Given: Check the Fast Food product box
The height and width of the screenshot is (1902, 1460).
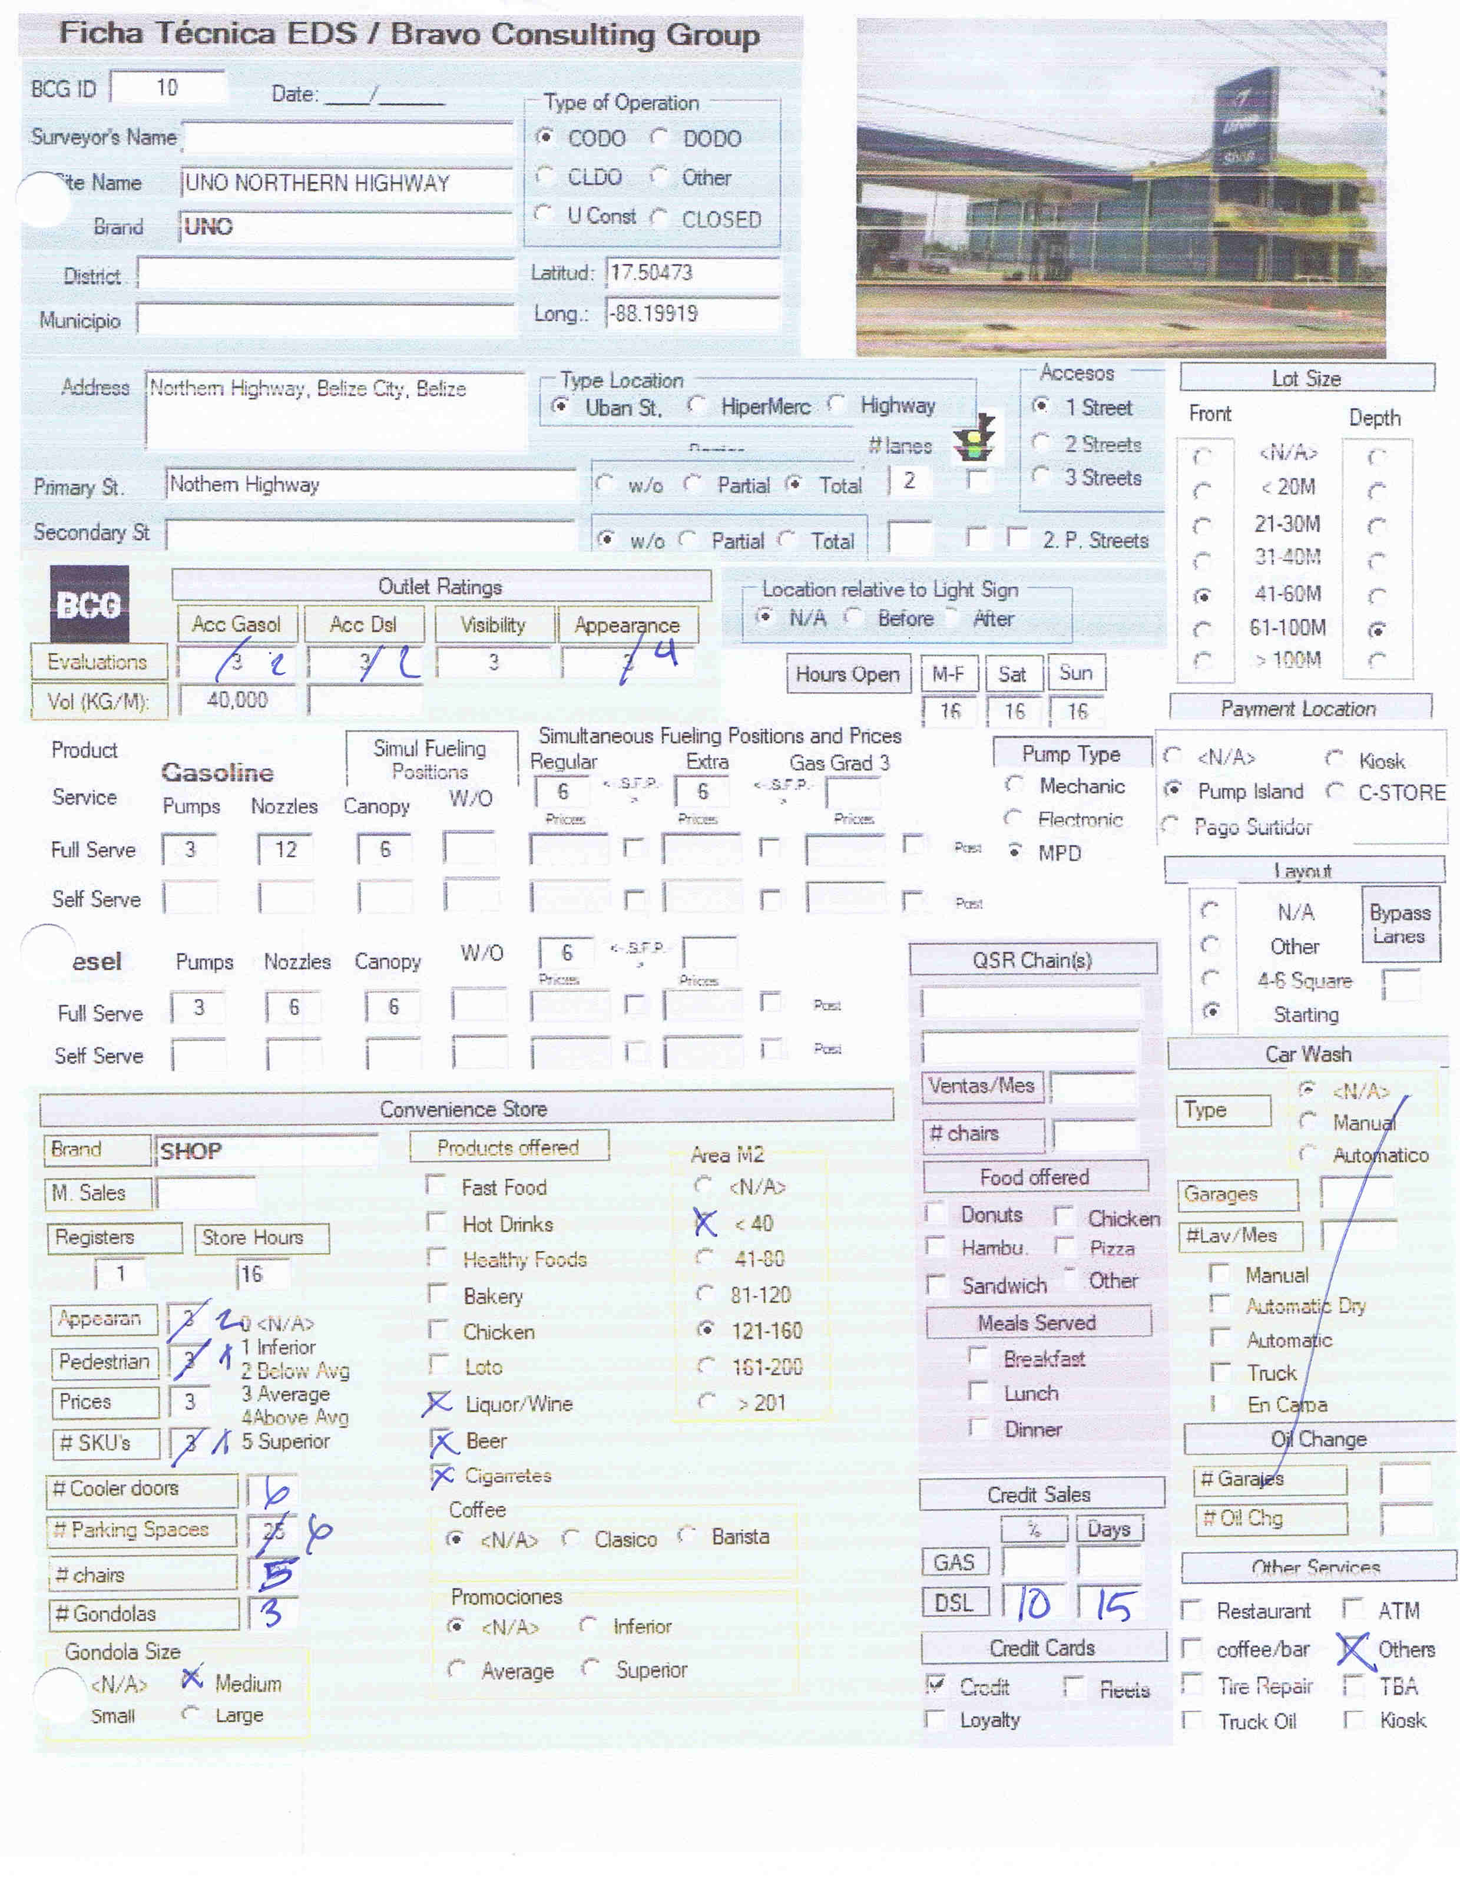Looking at the screenshot, I should [436, 1185].
